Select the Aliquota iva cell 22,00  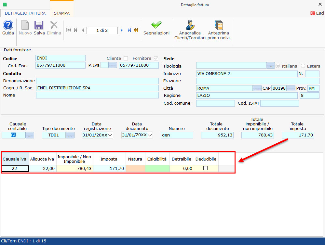click(x=43, y=168)
